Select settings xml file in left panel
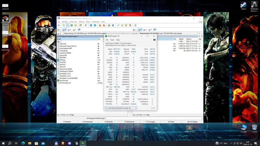The height and width of the screenshot is (146, 260). point(62,60)
